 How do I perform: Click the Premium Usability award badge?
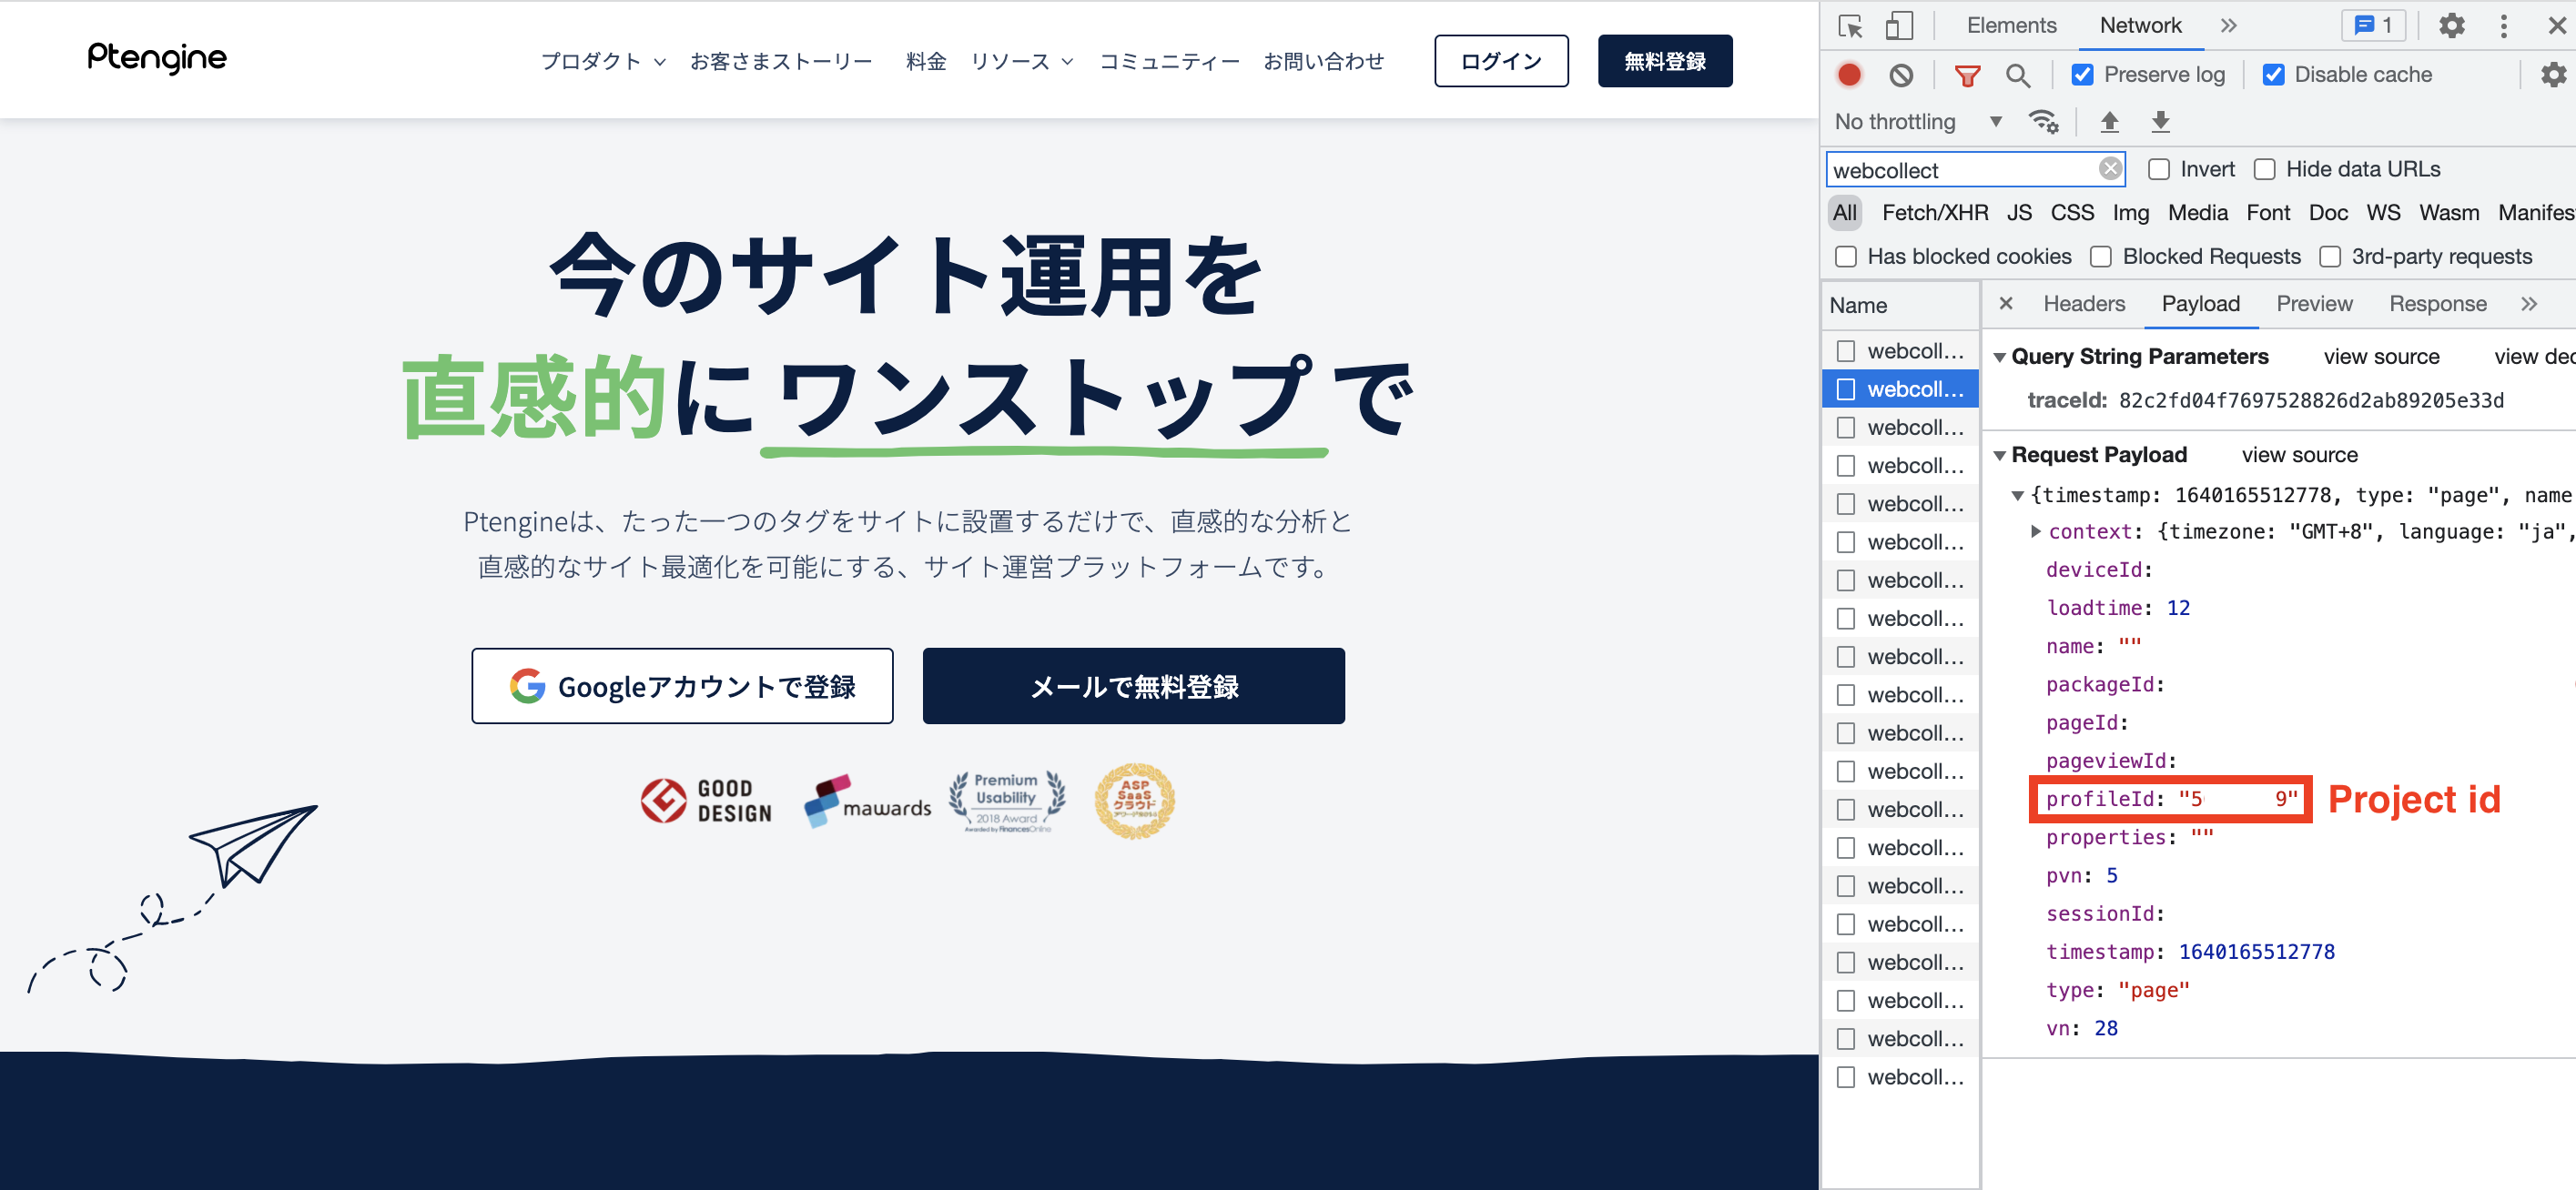coord(1006,802)
